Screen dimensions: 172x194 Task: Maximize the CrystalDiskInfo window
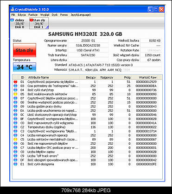coord(156,9)
